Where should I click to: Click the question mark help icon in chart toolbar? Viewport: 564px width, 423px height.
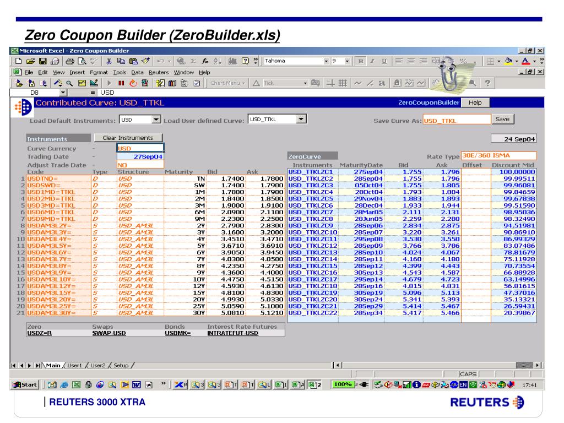click(487, 84)
